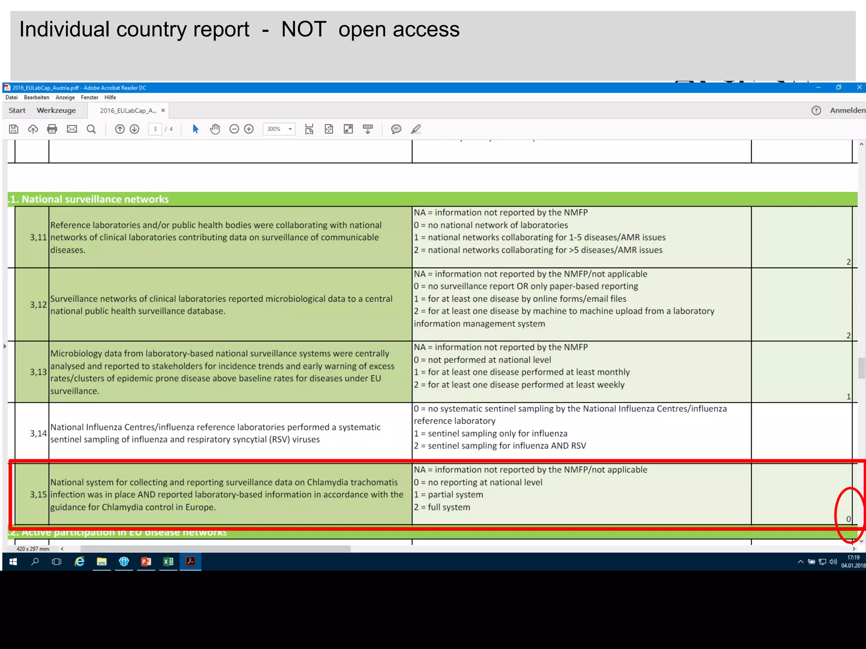This screenshot has height=649, width=866.
Task: Activate the hand pan tool
Action: [x=215, y=129]
